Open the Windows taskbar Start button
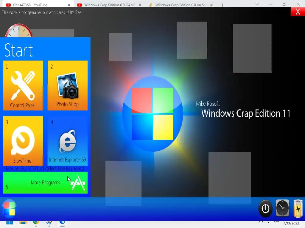Viewport: 305px width, 228px height. (x=10, y=223)
